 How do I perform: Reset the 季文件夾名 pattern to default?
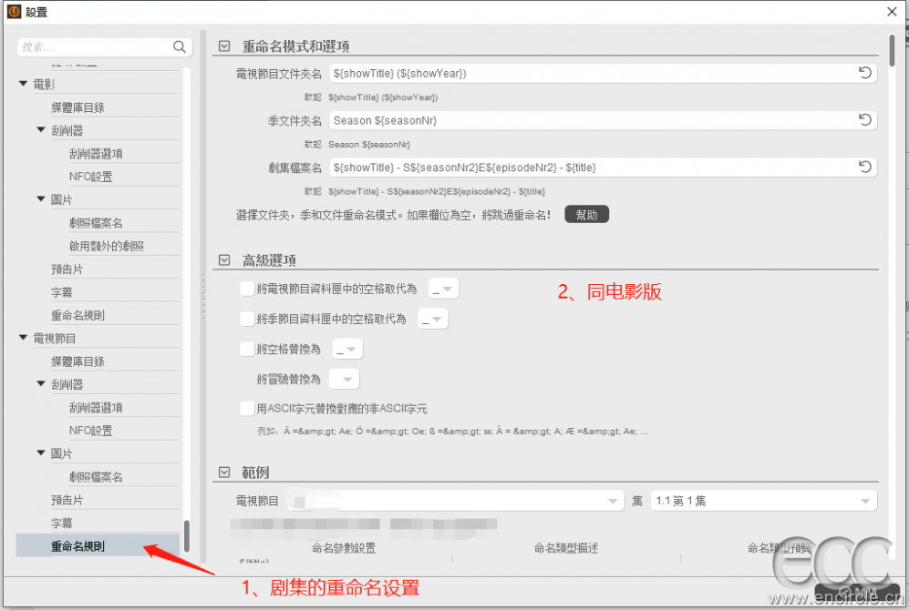[864, 120]
